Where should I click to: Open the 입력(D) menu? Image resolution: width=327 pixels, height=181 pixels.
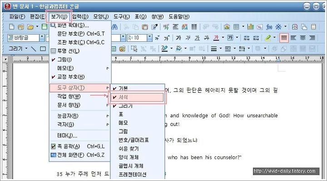[x=80, y=17]
